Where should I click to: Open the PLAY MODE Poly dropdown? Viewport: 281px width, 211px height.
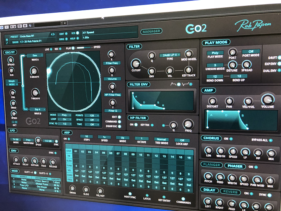[215, 53]
